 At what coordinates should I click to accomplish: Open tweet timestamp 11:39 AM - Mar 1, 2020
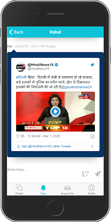pyautogui.click(x=44, y=136)
